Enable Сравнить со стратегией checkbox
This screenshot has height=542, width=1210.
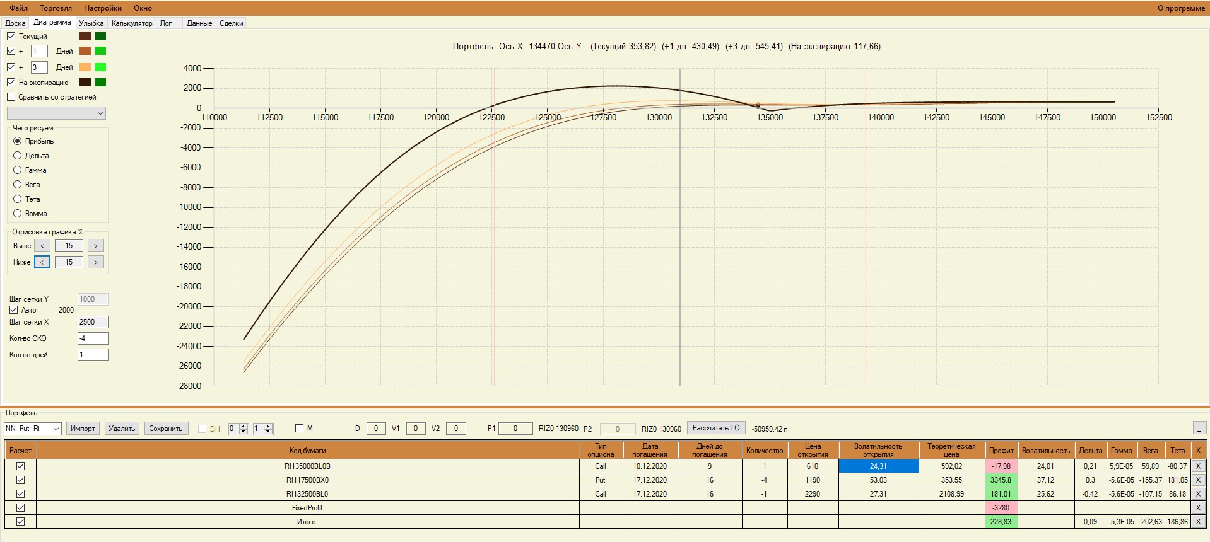(x=11, y=97)
